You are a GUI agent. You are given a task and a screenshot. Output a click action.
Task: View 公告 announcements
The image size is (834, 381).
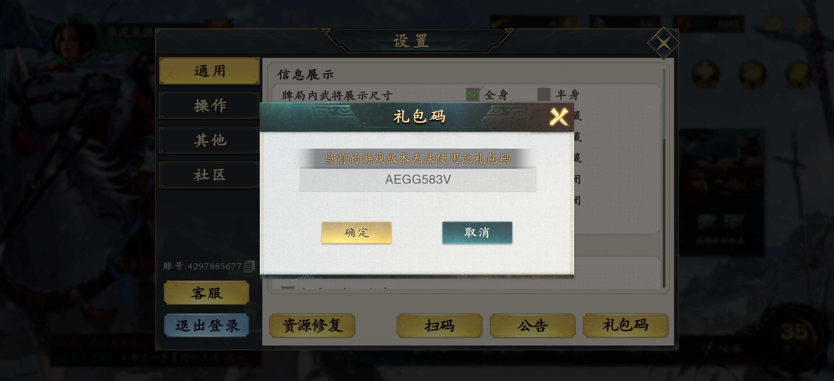pos(533,325)
